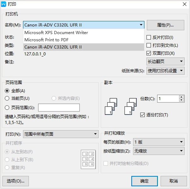The height and width of the screenshot is (189, 190).
Task: Close the print dialog
Action: [x=185, y=4]
